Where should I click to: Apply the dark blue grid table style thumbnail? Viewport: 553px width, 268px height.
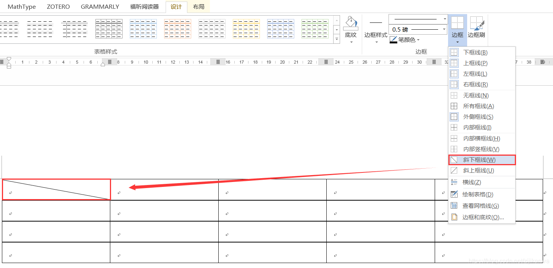[x=281, y=29]
